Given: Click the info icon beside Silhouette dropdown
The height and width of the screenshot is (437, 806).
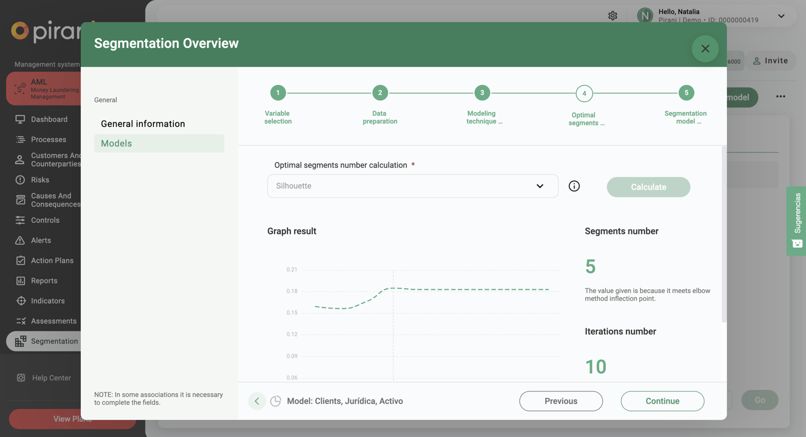Looking at the screenshot, I should (574, 186).
